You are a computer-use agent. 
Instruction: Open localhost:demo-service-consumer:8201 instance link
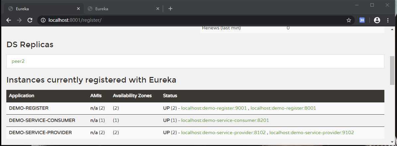tap(225, 120)
